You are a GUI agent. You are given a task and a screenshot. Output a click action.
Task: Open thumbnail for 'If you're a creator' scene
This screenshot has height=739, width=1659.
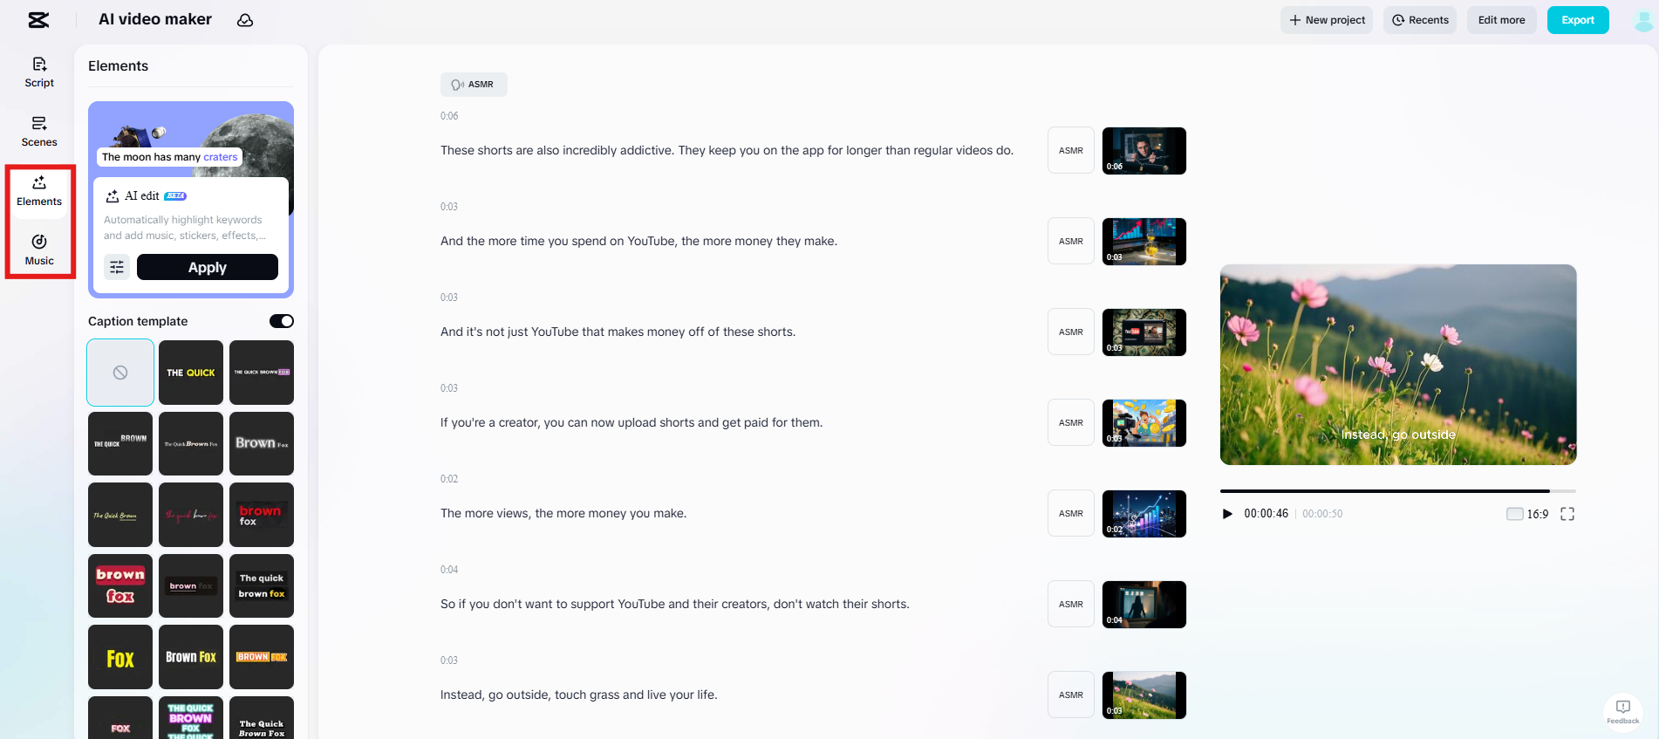click(x=1144, y=423)
